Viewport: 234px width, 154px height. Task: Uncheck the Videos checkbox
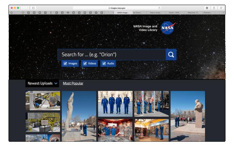(85, 64)
